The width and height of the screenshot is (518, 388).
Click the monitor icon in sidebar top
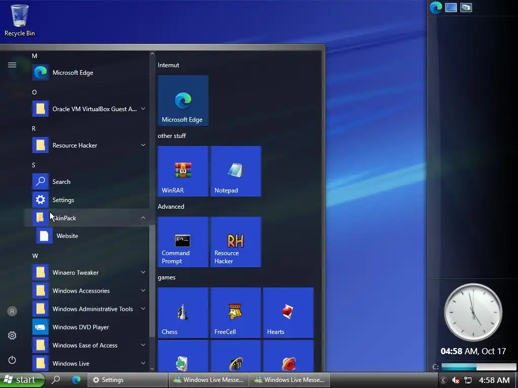tap(451, 8)
